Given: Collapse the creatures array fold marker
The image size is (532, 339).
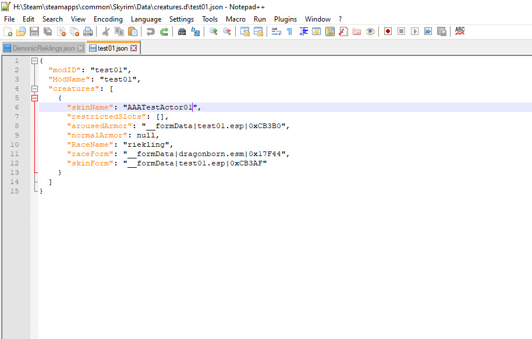Looking at the screenshot, I should point(34,89).
